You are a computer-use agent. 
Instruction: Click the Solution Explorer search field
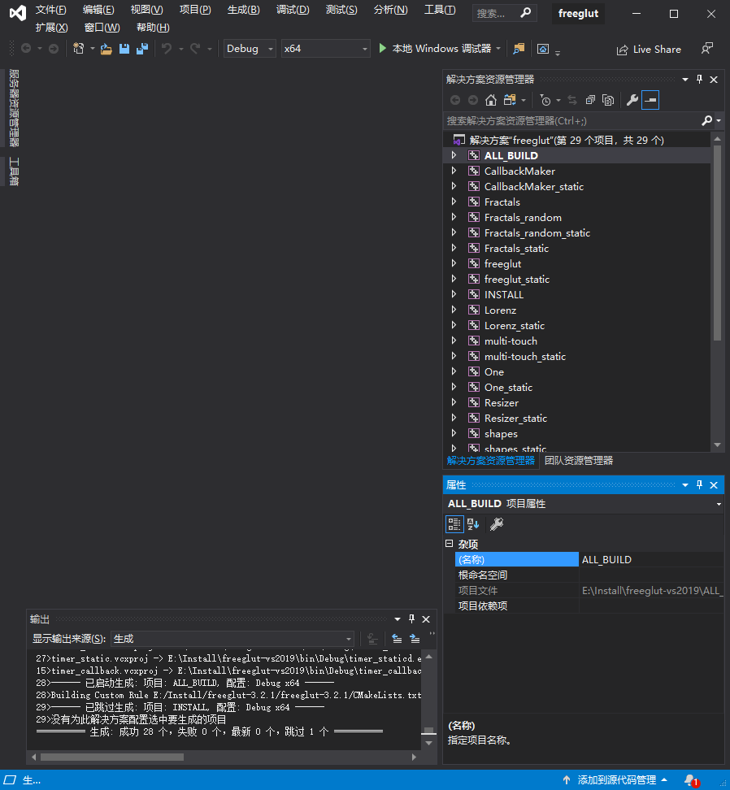(x=571, y=121)
